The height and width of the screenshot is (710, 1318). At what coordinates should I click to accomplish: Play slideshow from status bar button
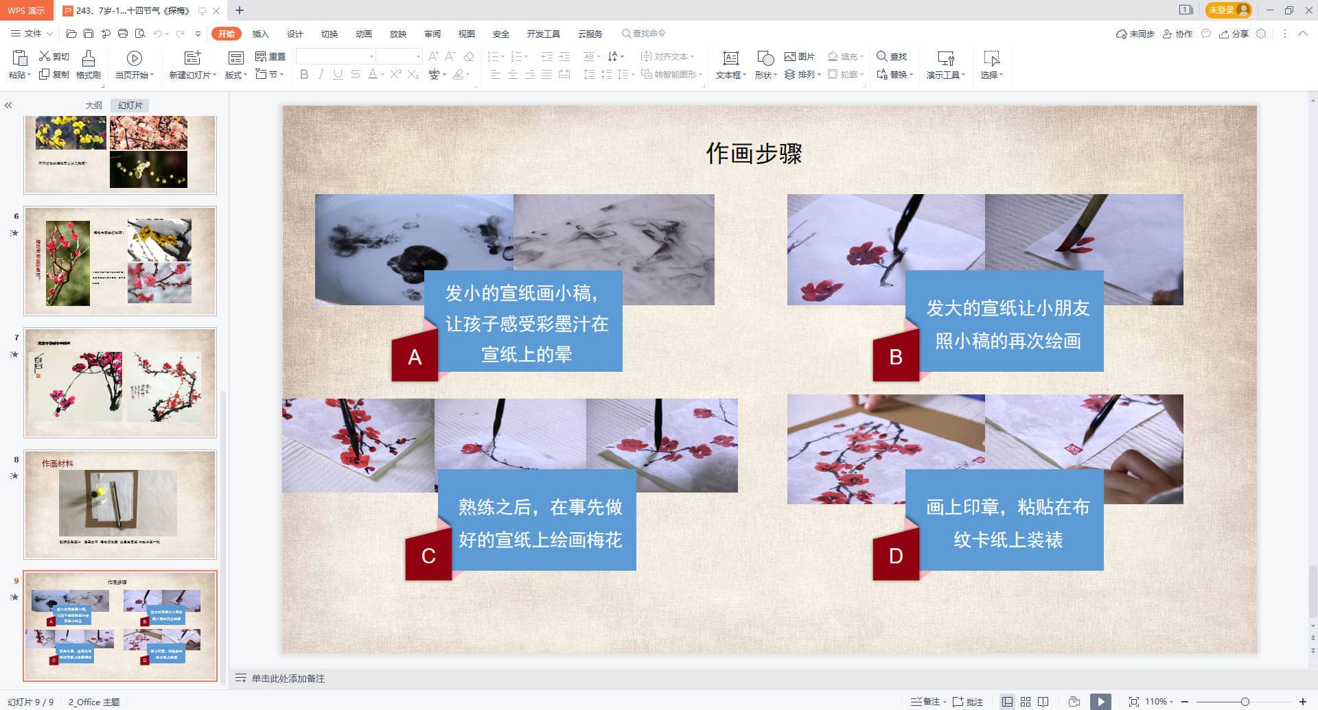(1100, 702)
